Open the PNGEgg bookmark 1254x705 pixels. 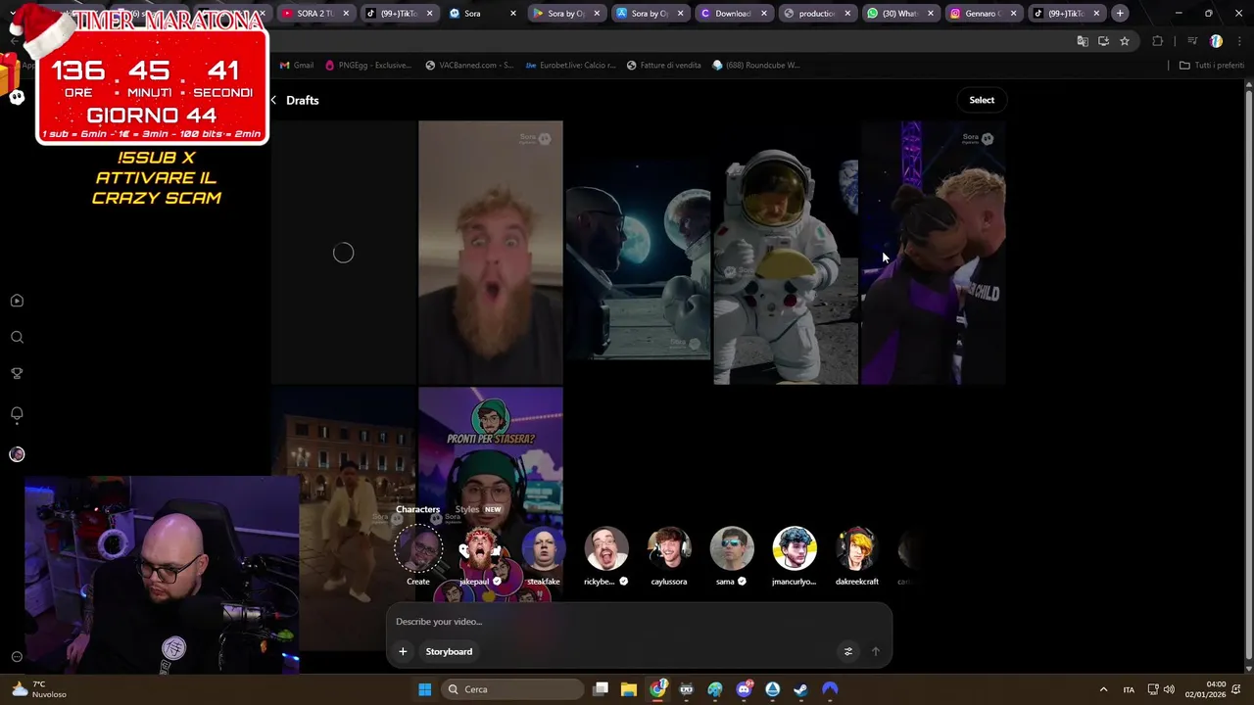coord(367,66)
